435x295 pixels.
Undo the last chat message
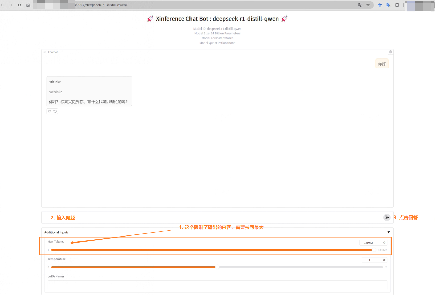(x=55, y=111)
